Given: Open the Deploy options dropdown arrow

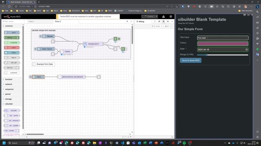Looking at the screenshot, I should (156, 17).
